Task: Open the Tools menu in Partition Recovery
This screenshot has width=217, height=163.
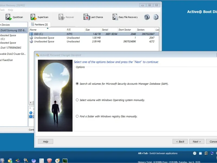Action: coord(2,10)
